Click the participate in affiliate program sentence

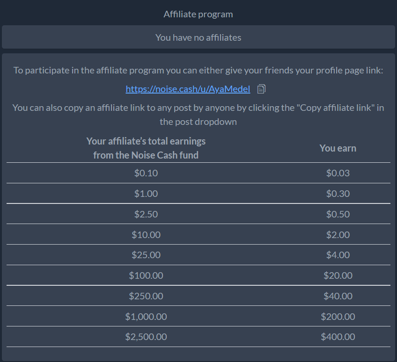click(198, 70)
